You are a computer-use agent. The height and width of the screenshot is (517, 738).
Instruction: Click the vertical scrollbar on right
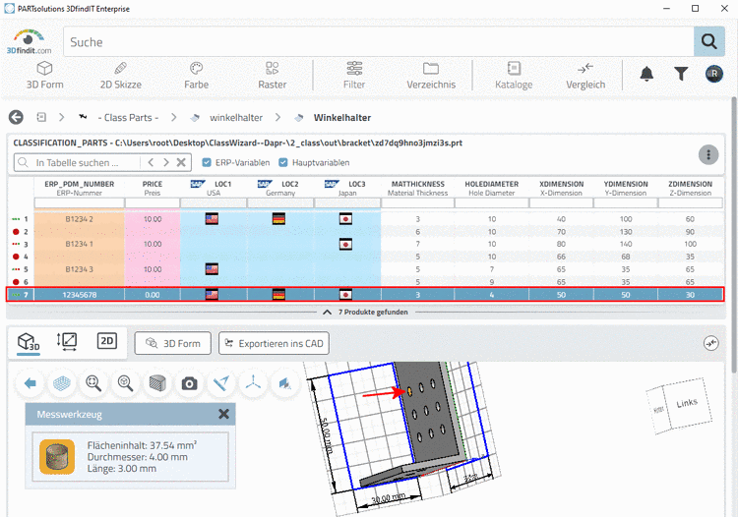tap(734, 235)
